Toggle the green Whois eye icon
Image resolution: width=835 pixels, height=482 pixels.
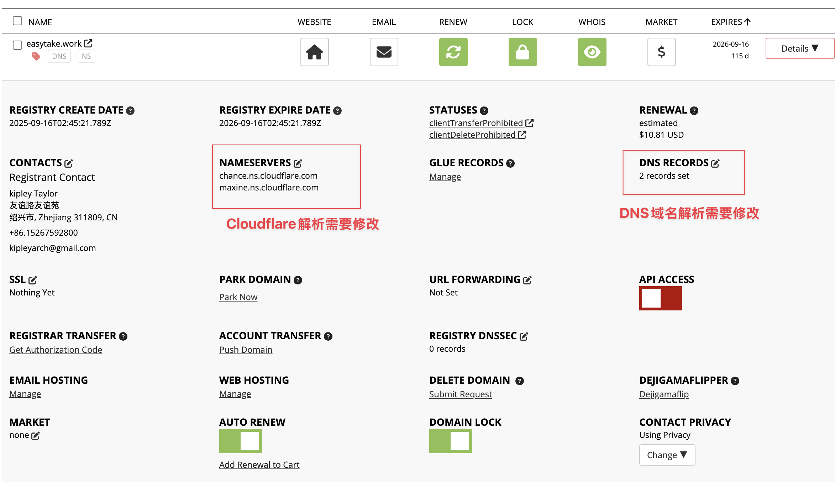(592, 52)
